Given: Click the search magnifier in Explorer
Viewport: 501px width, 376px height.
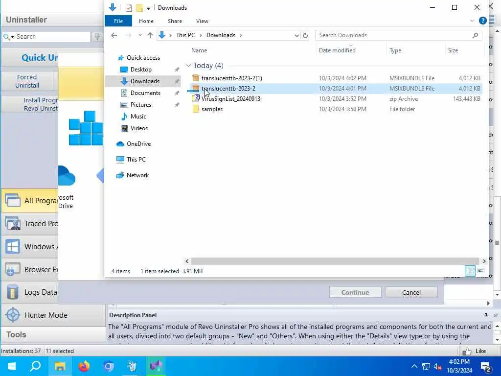Looking at the screenshot, I should 476,35.
